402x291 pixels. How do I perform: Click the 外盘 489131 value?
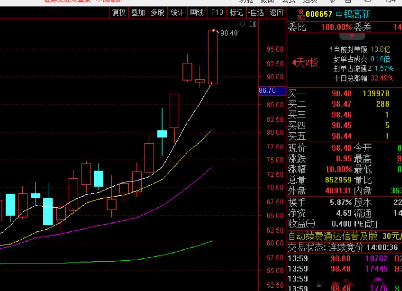pyautogui.click(x=338, y=191)
